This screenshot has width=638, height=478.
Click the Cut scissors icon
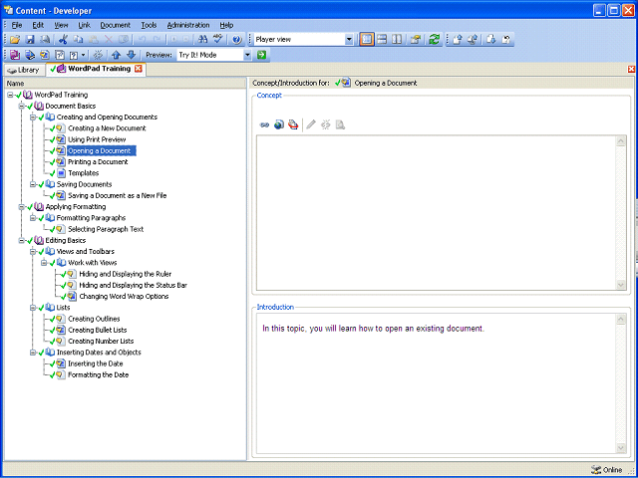(63, 40)
